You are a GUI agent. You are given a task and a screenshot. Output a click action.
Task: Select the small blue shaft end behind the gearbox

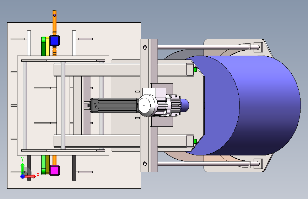coord(185,106)
